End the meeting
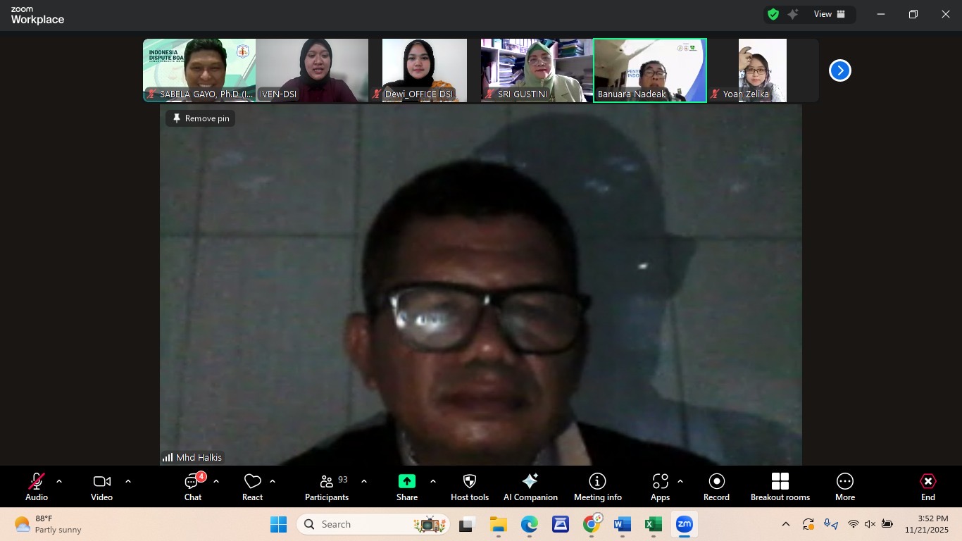This screenshot has height=541, width=962. pyautogui.click(x=927, y=486)
